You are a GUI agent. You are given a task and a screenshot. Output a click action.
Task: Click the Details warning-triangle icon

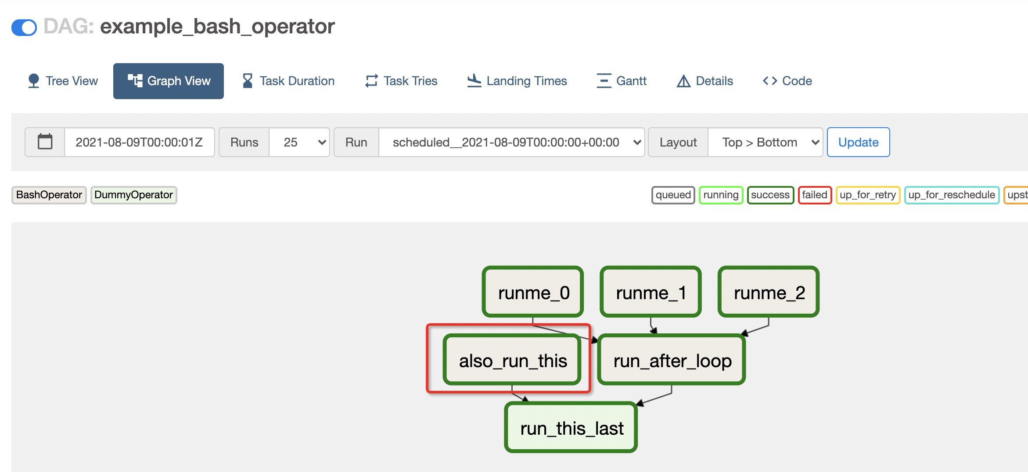point(683,80)
